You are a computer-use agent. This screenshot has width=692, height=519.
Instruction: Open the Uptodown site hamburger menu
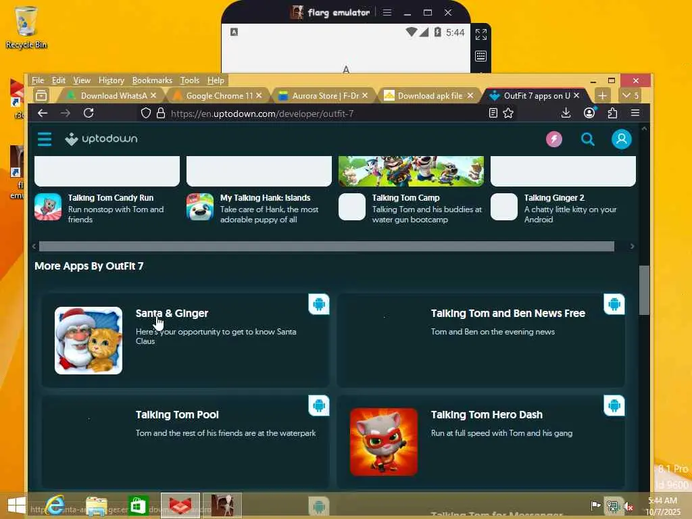[45, 139]
